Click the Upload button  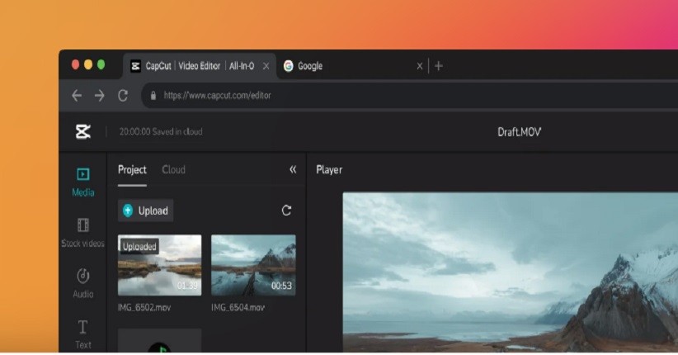[x=145, y=211]
